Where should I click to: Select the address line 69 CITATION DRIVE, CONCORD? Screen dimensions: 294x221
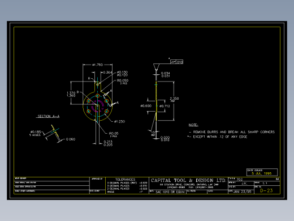point(189,185)
